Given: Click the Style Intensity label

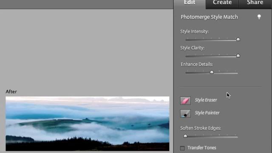Looking at the screenshot, I should (x=194, y=31).
